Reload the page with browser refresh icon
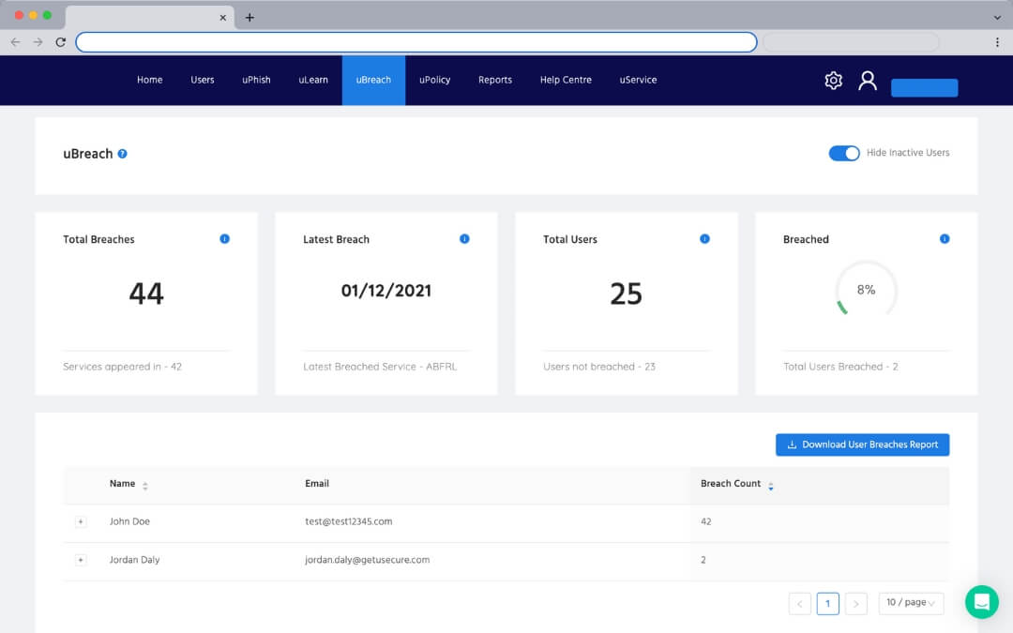Screen dimensions: 1013x633 (61, 42)
